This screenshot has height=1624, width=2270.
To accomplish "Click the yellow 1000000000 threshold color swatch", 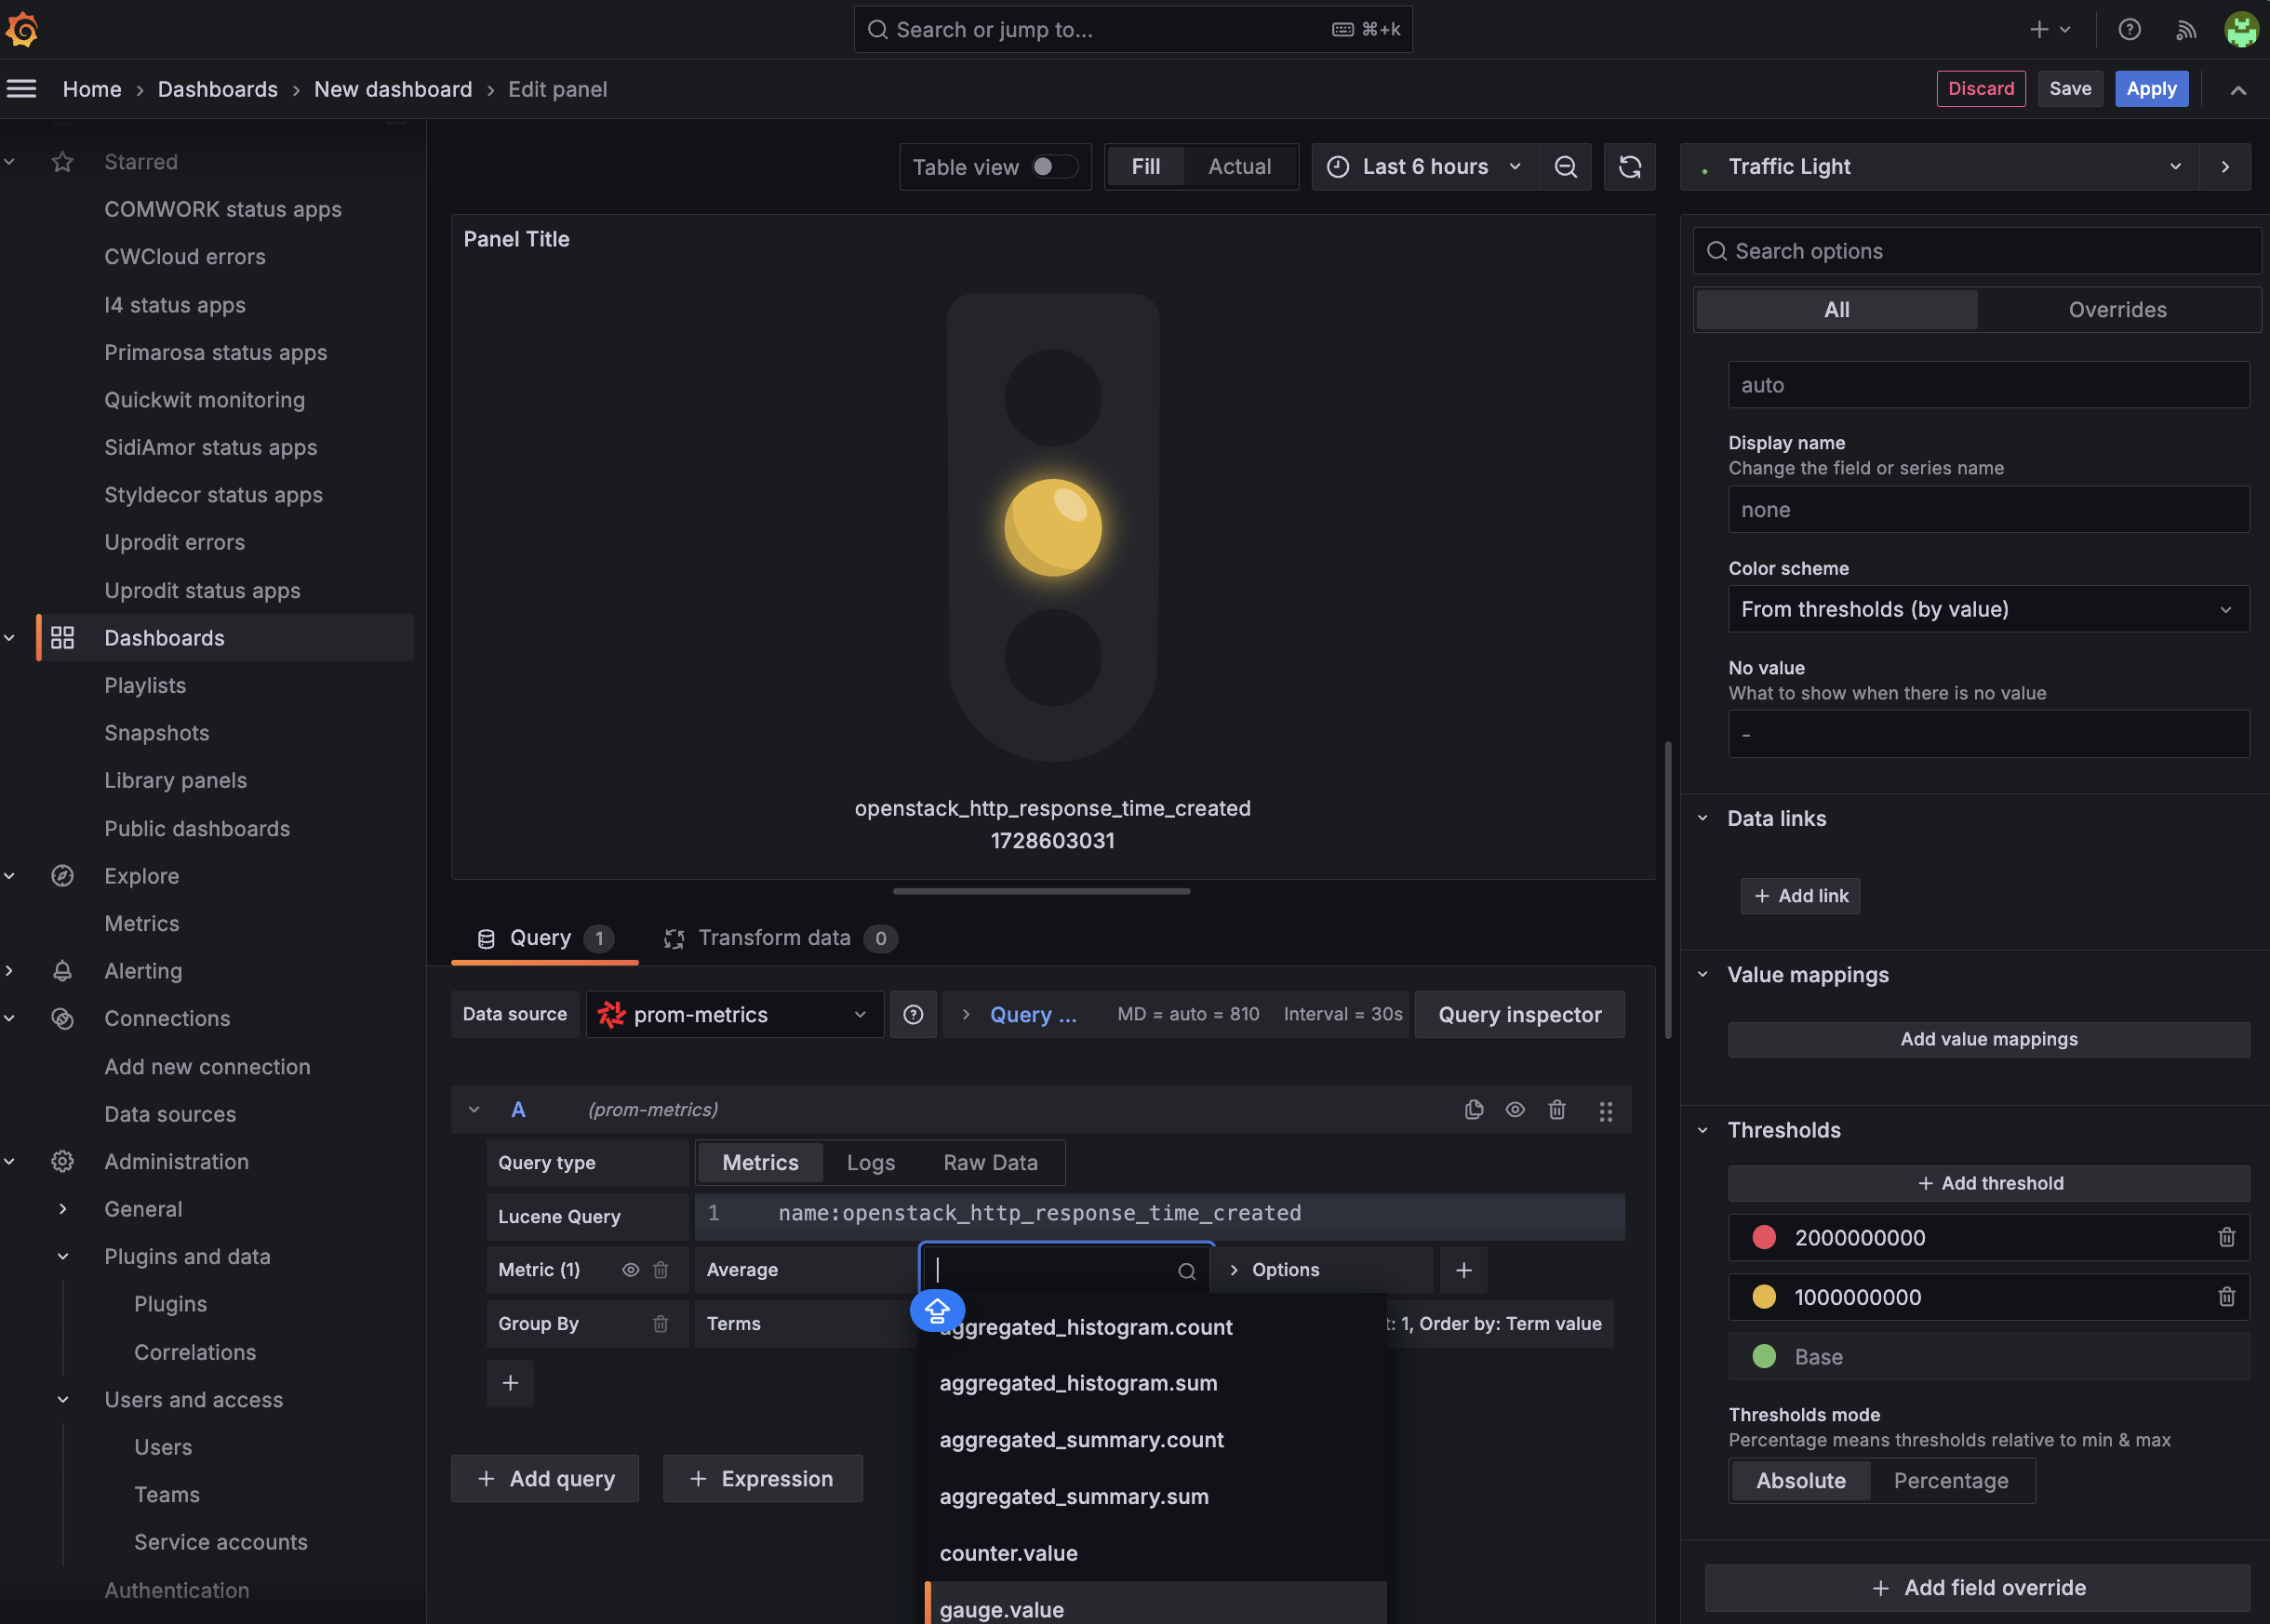I will click(1764, 1297).
